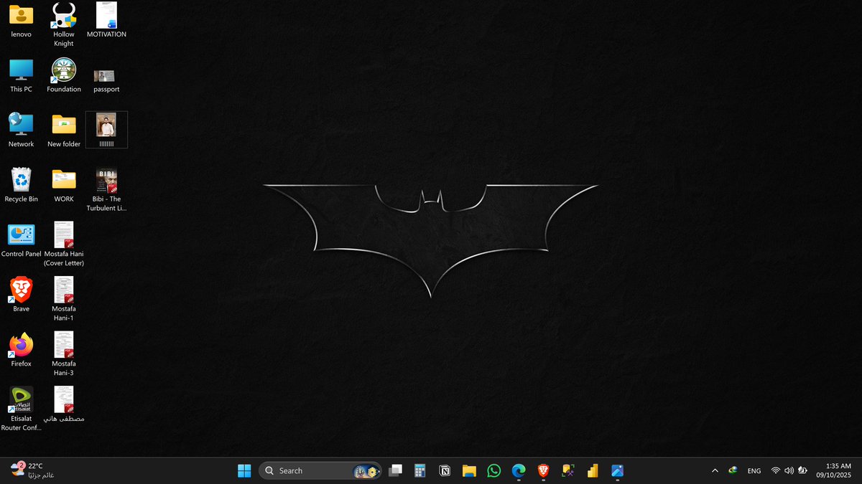Open Wi-Fi network settings in tray
The image size is (862, 484).
point(776,470)
